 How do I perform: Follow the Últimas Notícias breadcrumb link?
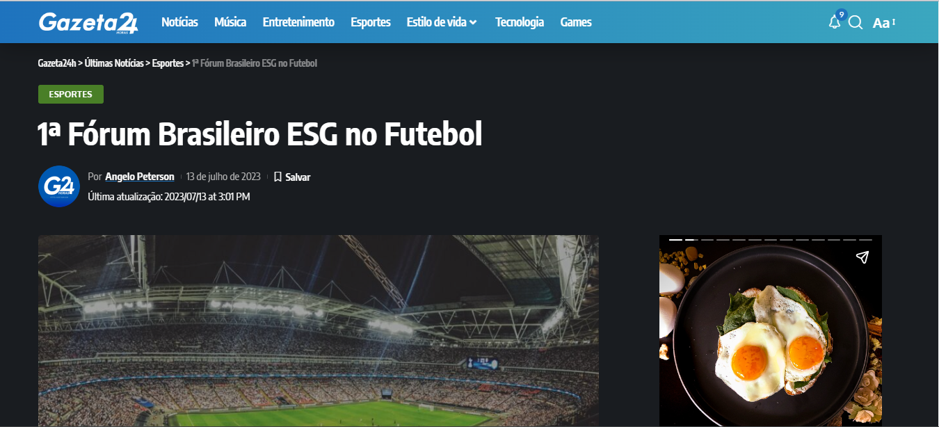coord(115,63)
